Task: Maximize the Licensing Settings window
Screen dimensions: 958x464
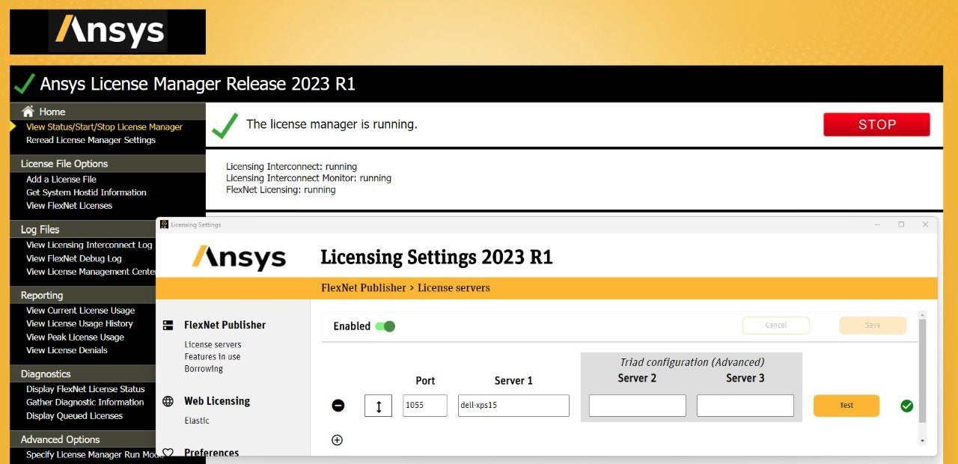Action: [901, 225]
